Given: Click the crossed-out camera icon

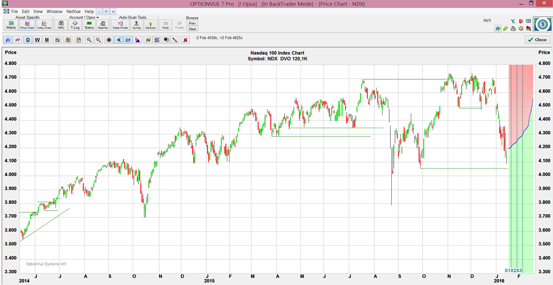Looking at the screenshot, I should click(x=529, y=28).
